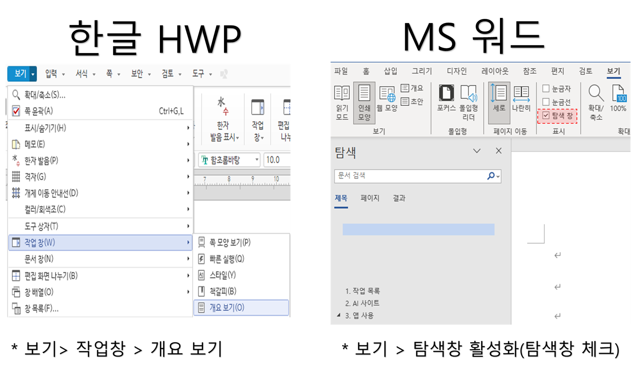The image size is (643, 371).
Task: Select 책갈피(B) bookmark submenu item
Action: click(x=242, y=291)
